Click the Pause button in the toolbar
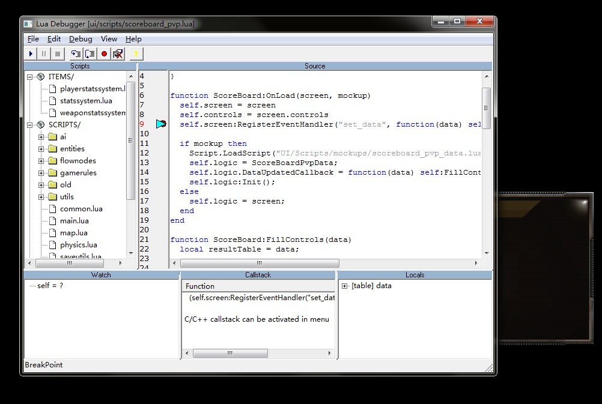This screenshot has width=602, height=404. click(x=44, y=54)
